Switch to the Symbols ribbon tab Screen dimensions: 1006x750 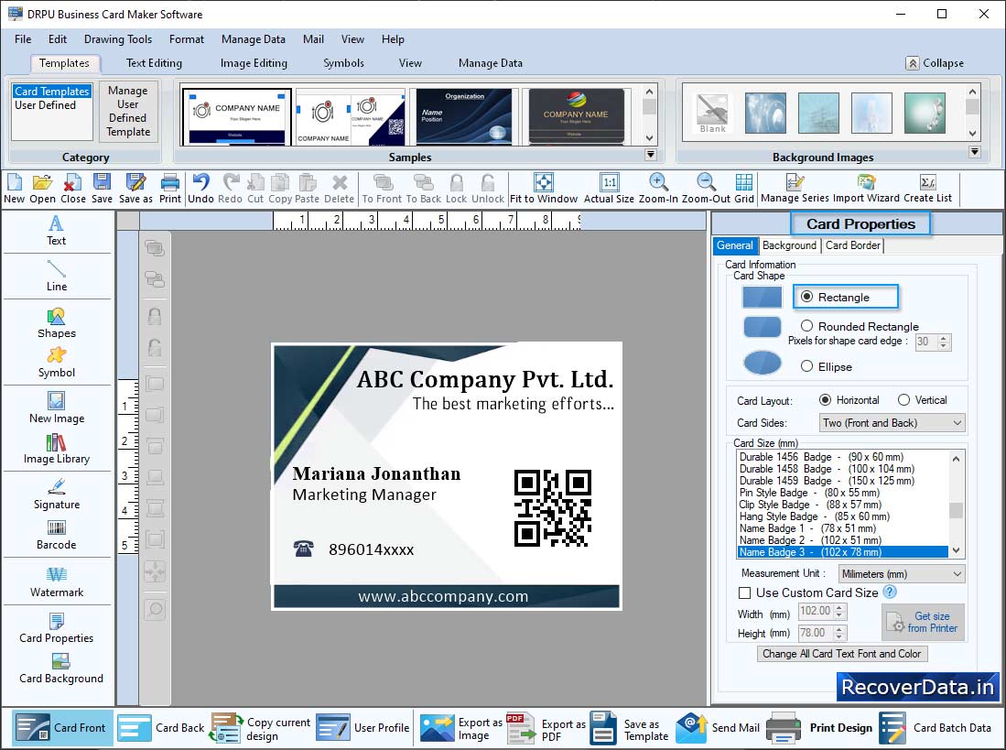coord(343,63)
